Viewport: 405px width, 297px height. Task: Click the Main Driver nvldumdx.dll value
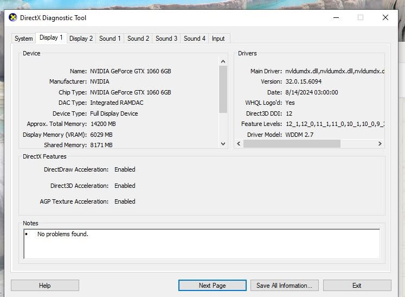335,71
